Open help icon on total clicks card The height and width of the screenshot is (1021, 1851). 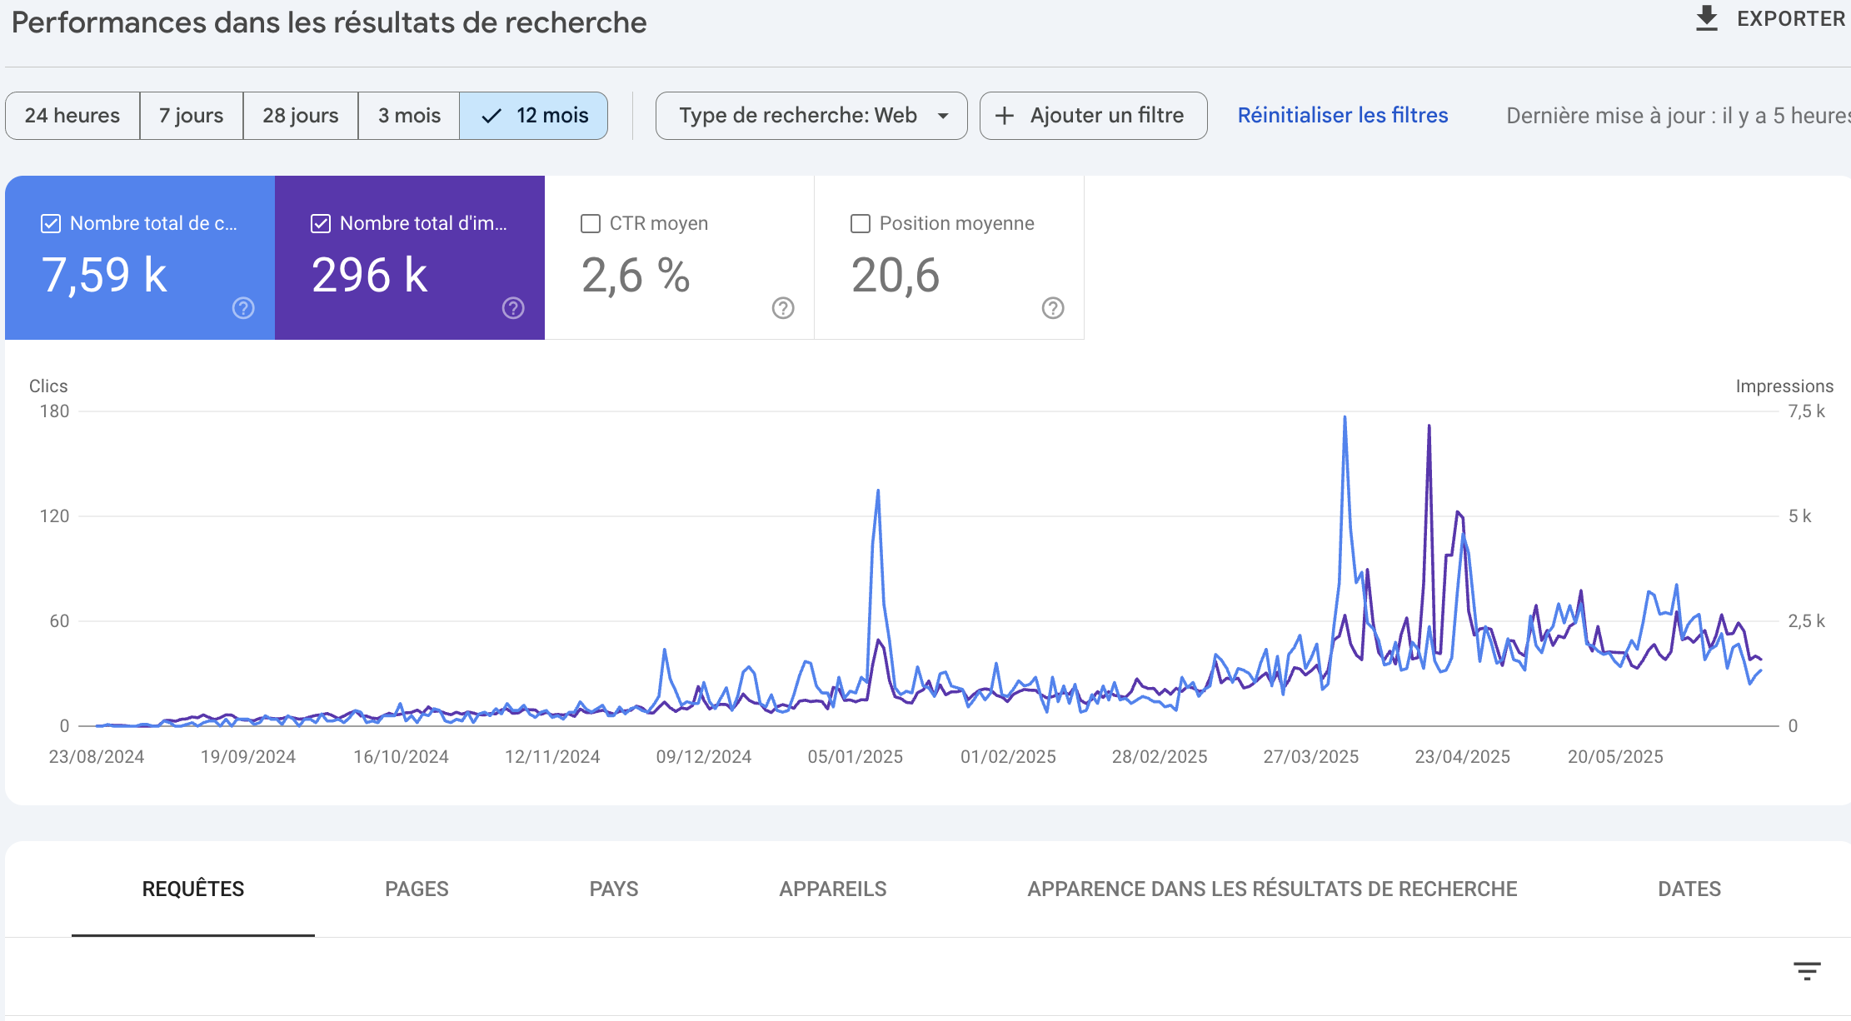coord(243,308)
